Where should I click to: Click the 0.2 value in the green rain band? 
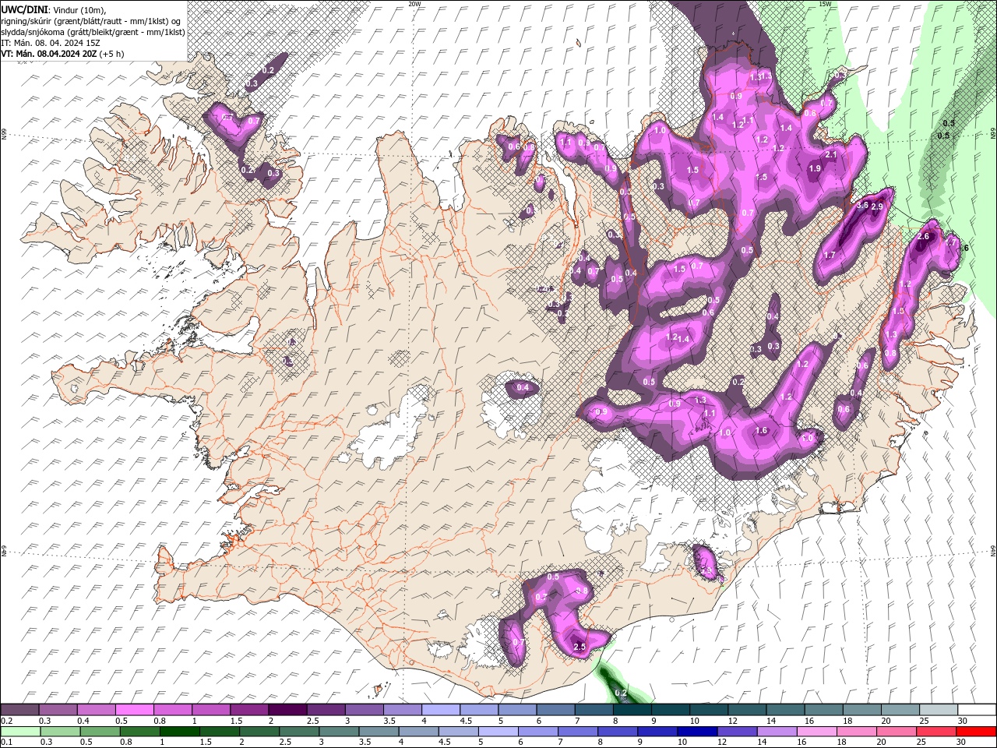pos(621,693)
